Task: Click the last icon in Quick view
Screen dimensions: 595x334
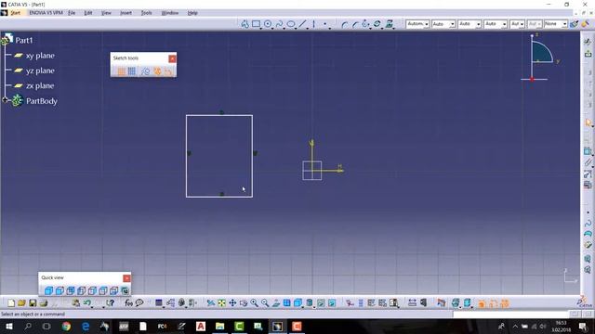Action: coord(125,290)
